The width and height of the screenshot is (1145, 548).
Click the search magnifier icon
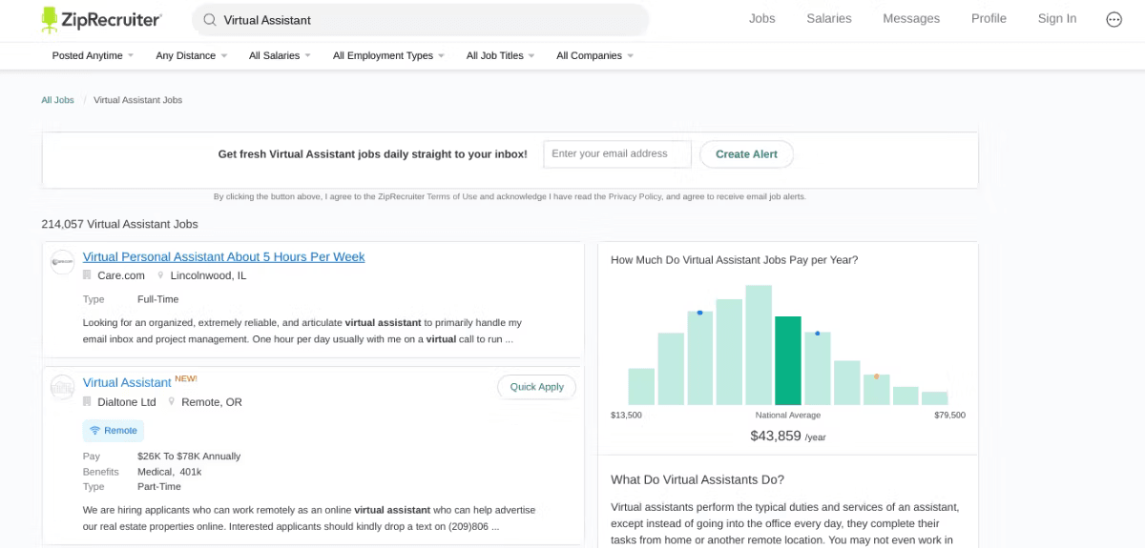pos(210,19)
